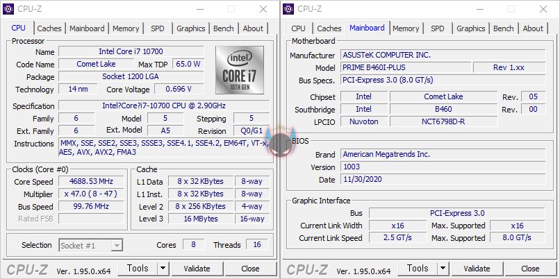Viewport: 560px width, 279px height.
Task: Click the Rev 1.xx motherboard revision
Action: [509, 67]
